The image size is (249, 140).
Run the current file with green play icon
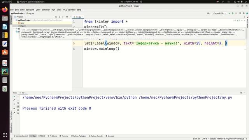click(229, 13)
